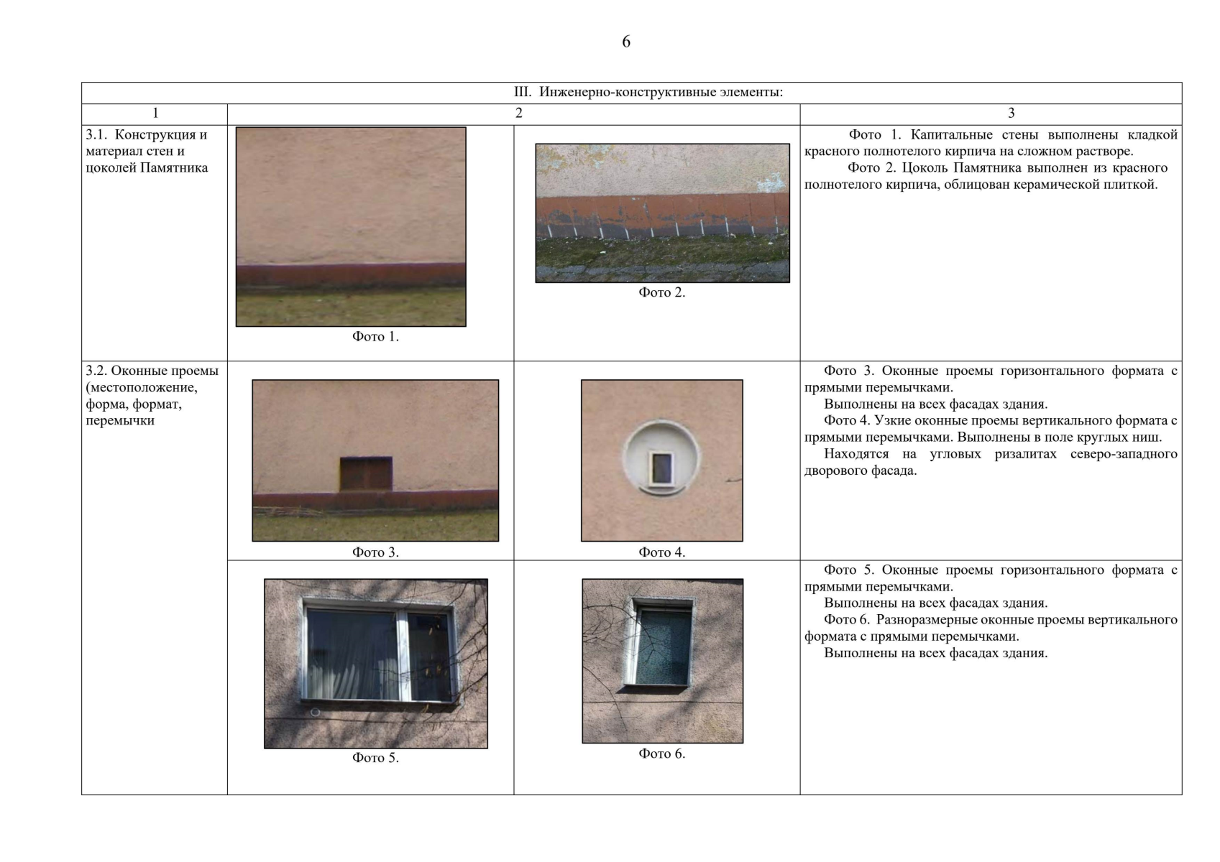Click the page number 6 at top
The width and height of the screenshot is (1220, 862).
[x=626, y=42]
